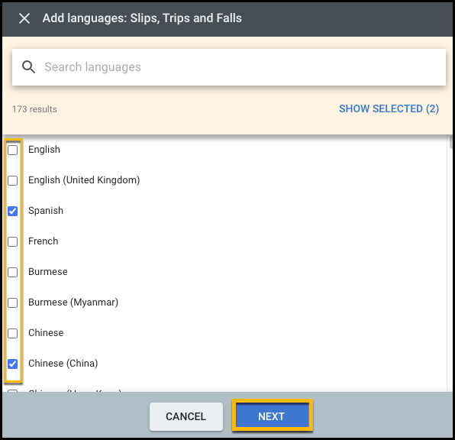The height and width of the screenshot is (440, 455).
Task: Uncheck the Chinese (China) checkbox
Action: point(12,364)
